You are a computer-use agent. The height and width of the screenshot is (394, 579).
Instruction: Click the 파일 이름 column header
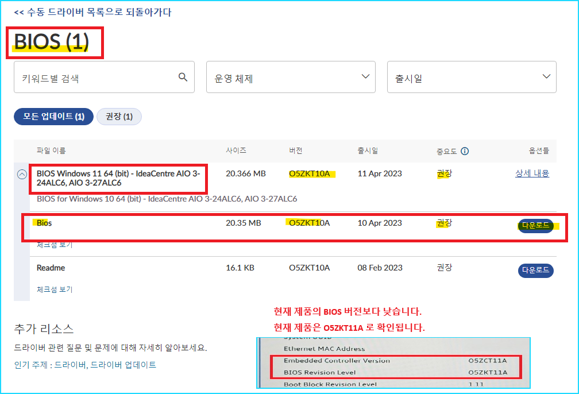pyautogui.click(x=51, y=150)
